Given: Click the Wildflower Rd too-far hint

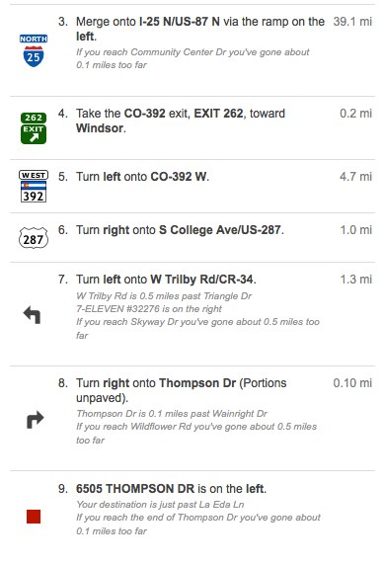Looking at the screenshot, I should (196, 433).
